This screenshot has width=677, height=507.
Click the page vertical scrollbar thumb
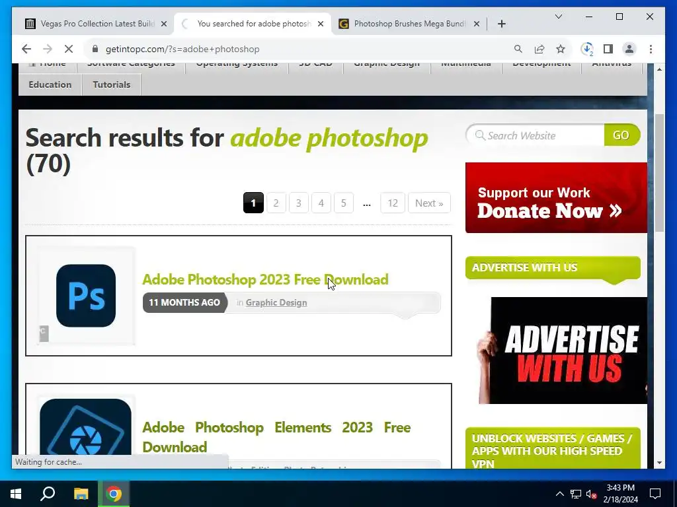click(659, 174)
